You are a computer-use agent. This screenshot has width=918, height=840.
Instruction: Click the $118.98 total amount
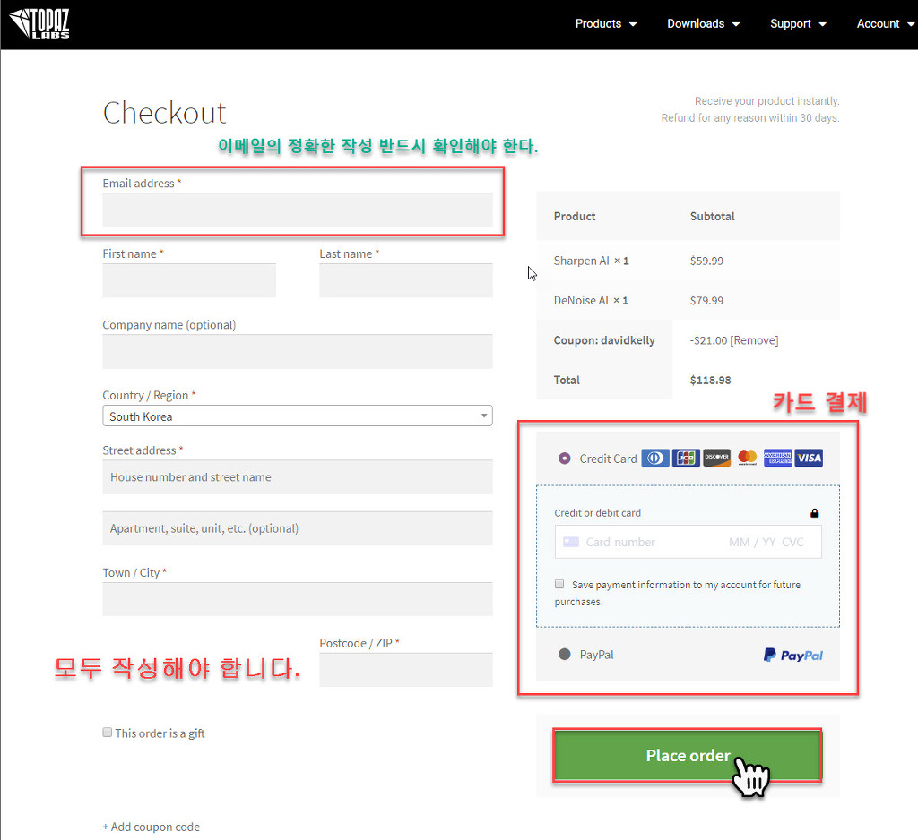710,381
